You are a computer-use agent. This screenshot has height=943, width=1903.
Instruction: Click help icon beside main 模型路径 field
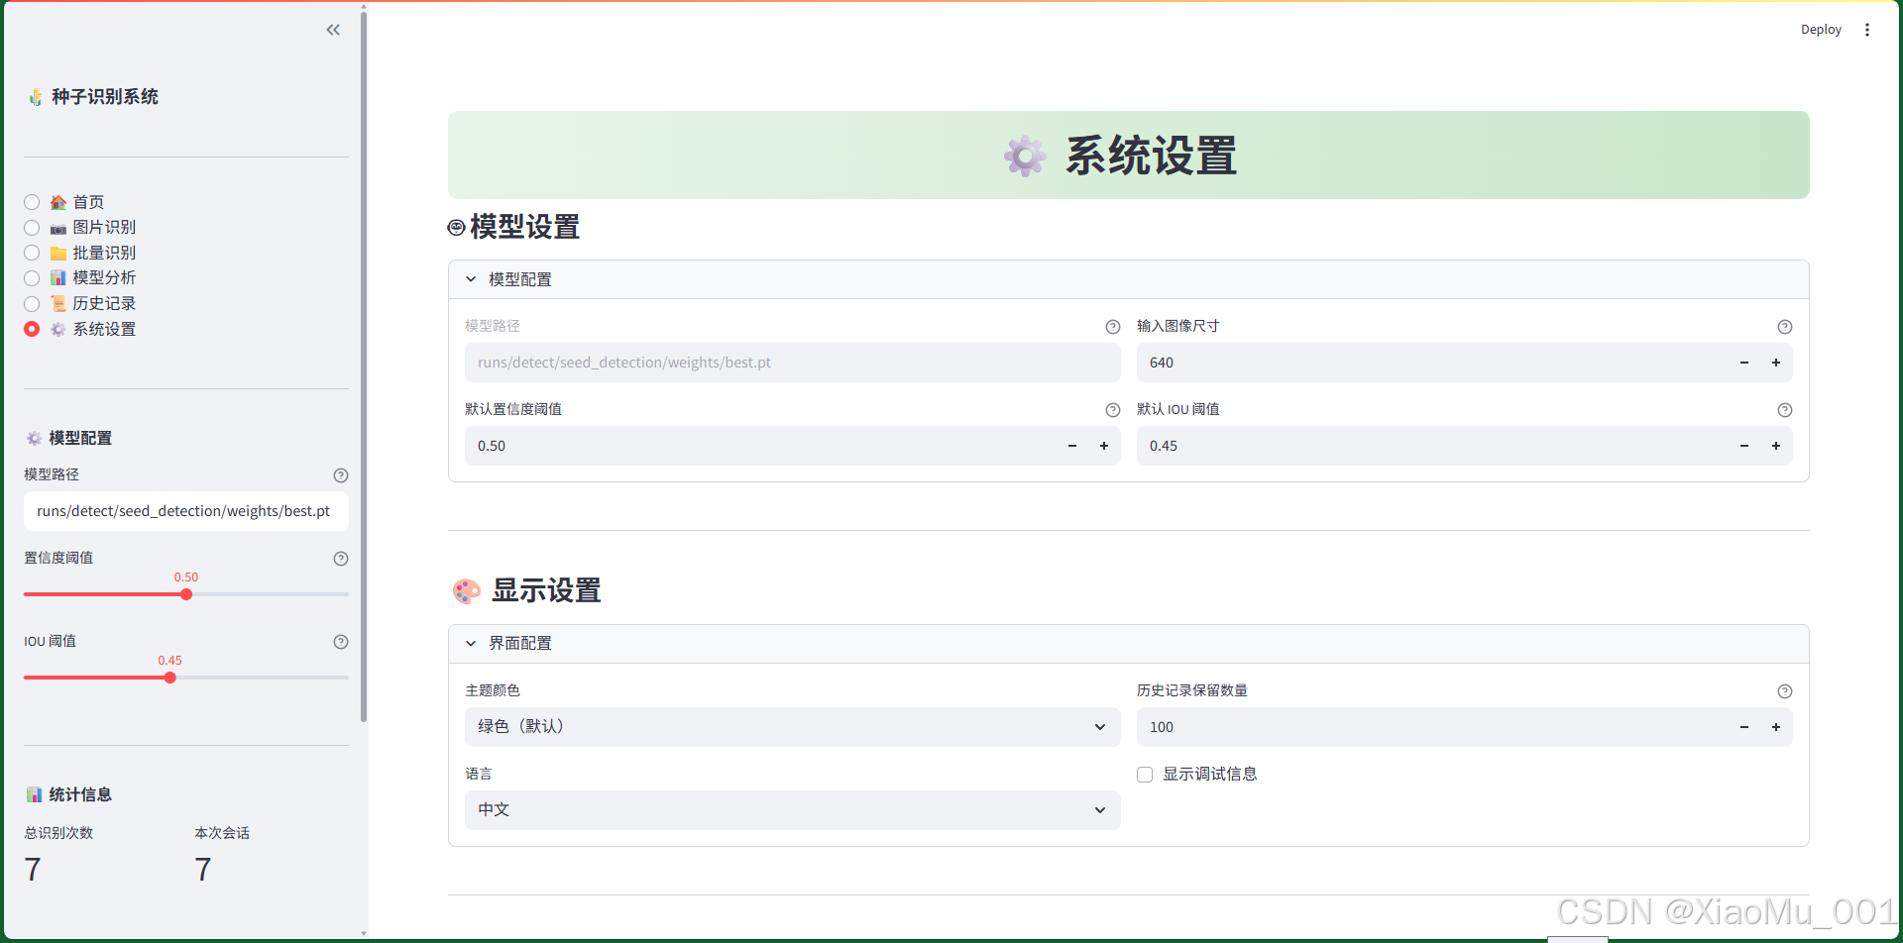1113,327
